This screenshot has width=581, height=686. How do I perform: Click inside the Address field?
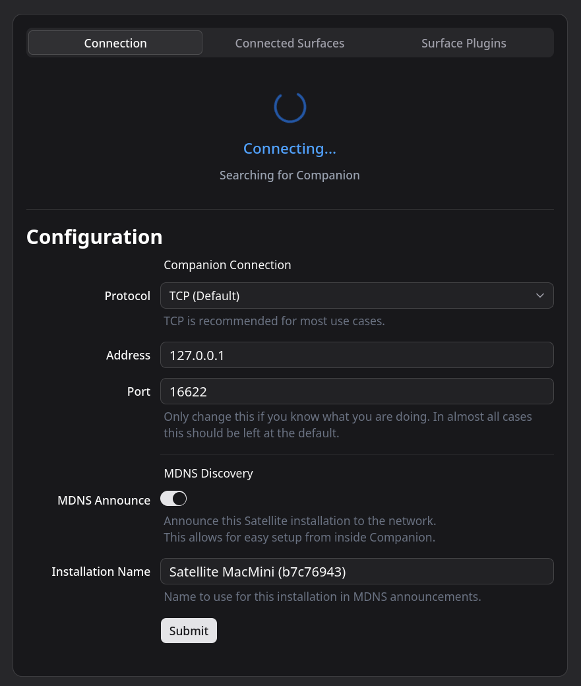pyautogui.click(x=356, y=355)
